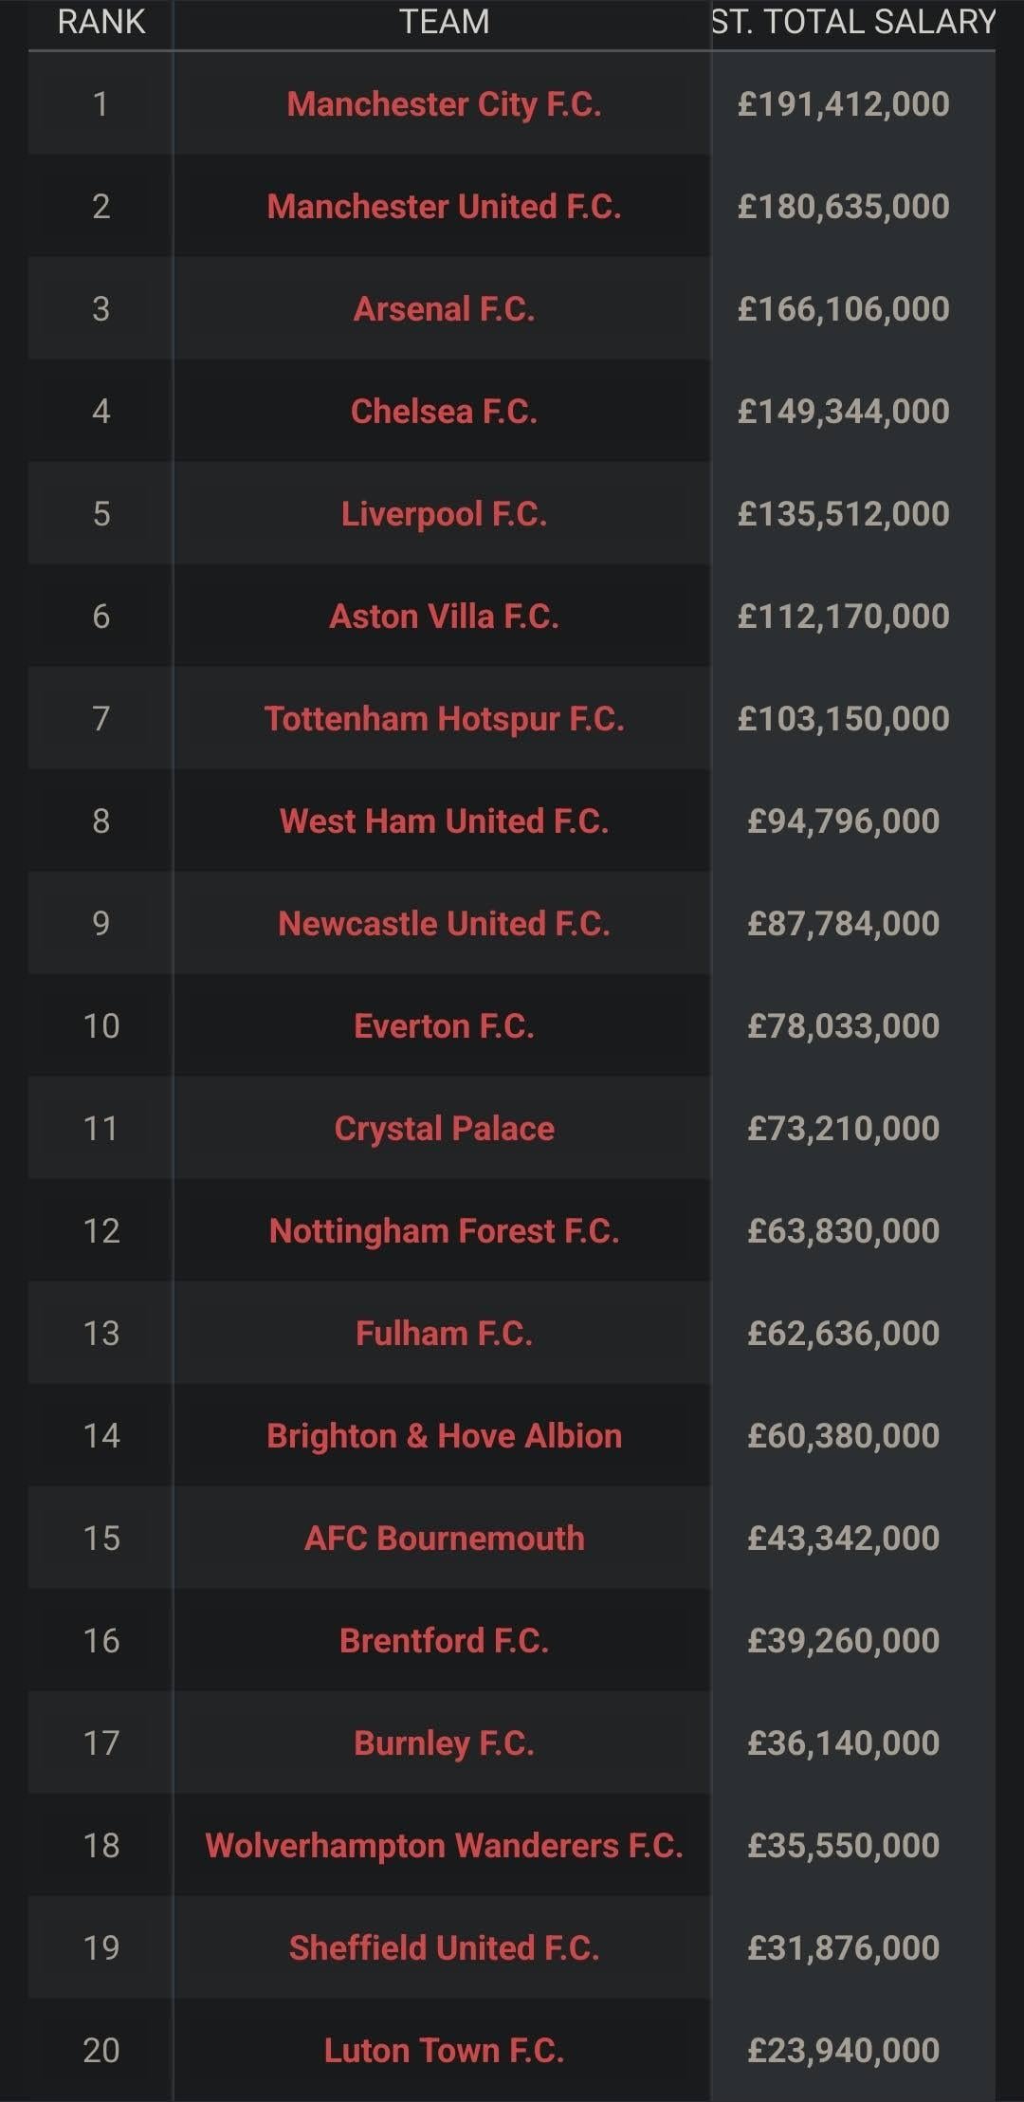Click the AFC Bournemouth team link
The height and width of the screenshot is (2102, 1024).
pyautogui.click(x=444, y=1539)
